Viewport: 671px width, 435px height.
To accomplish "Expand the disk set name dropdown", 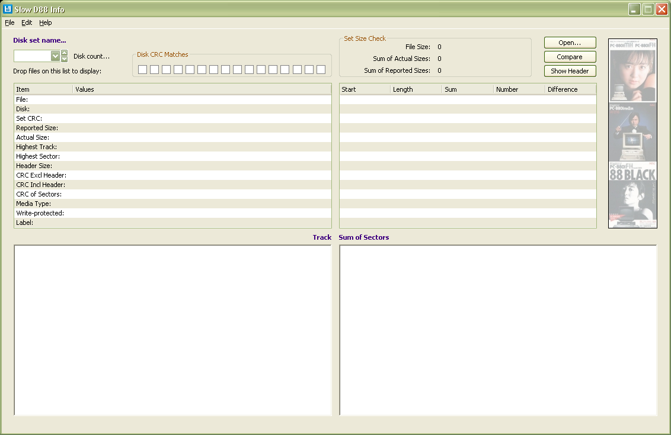I will pos(55,56).
